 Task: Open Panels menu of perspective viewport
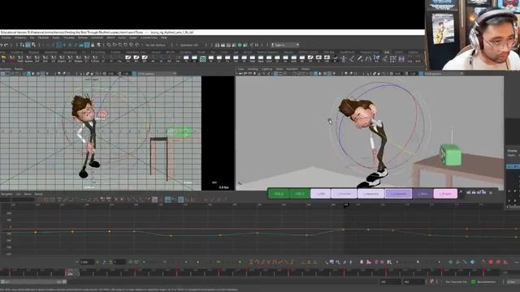click(x=305, y=69)
